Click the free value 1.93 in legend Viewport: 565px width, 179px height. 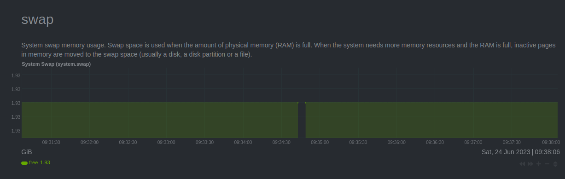45,162
